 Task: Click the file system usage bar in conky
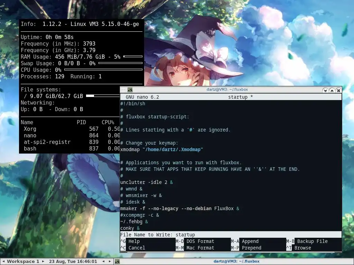[103, 96]
